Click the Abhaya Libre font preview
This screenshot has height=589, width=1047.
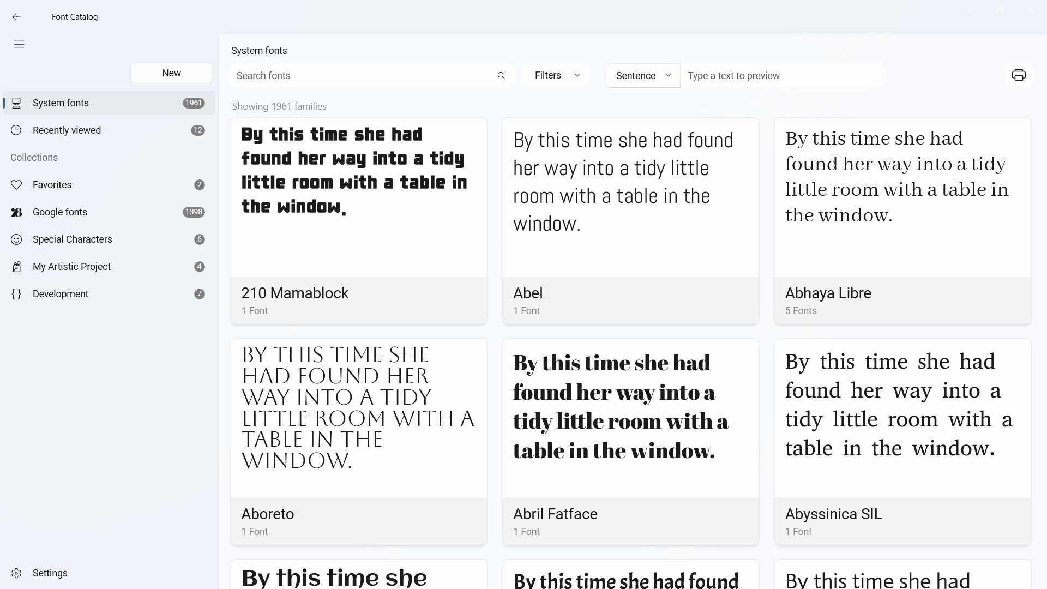pos(901,196)
